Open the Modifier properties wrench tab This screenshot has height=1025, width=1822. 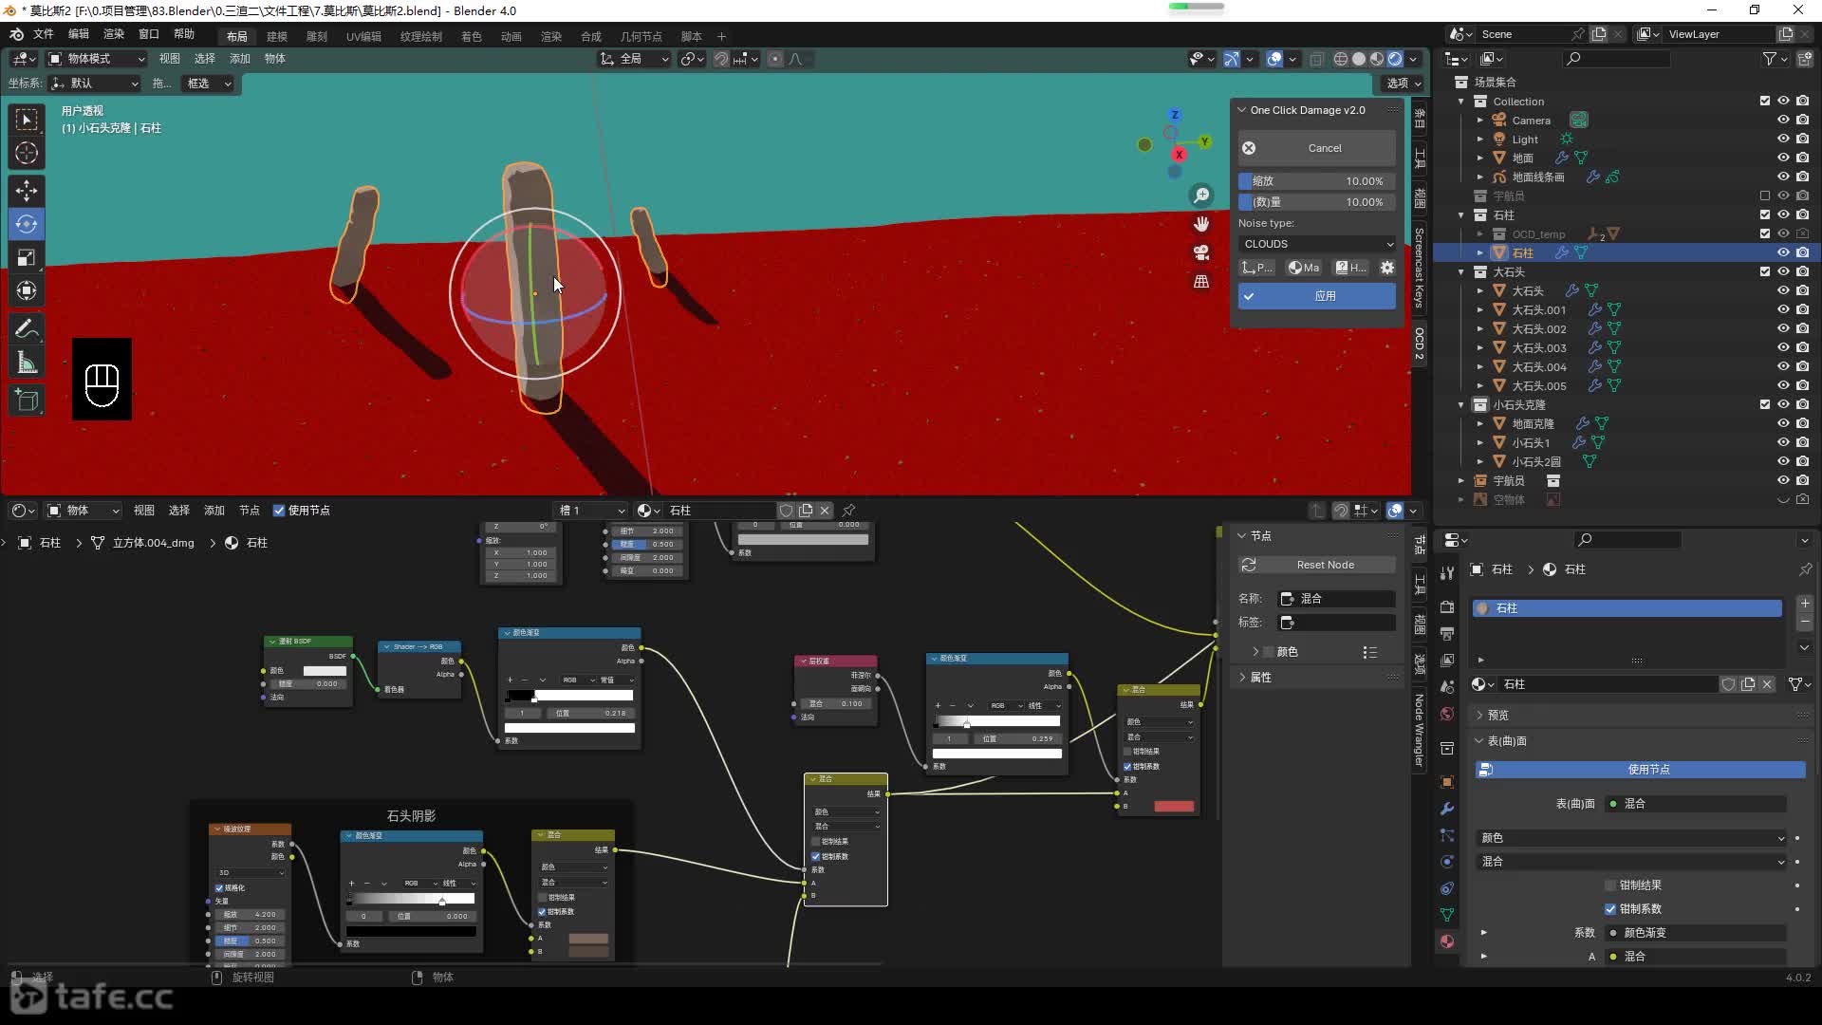point(1447,809)
